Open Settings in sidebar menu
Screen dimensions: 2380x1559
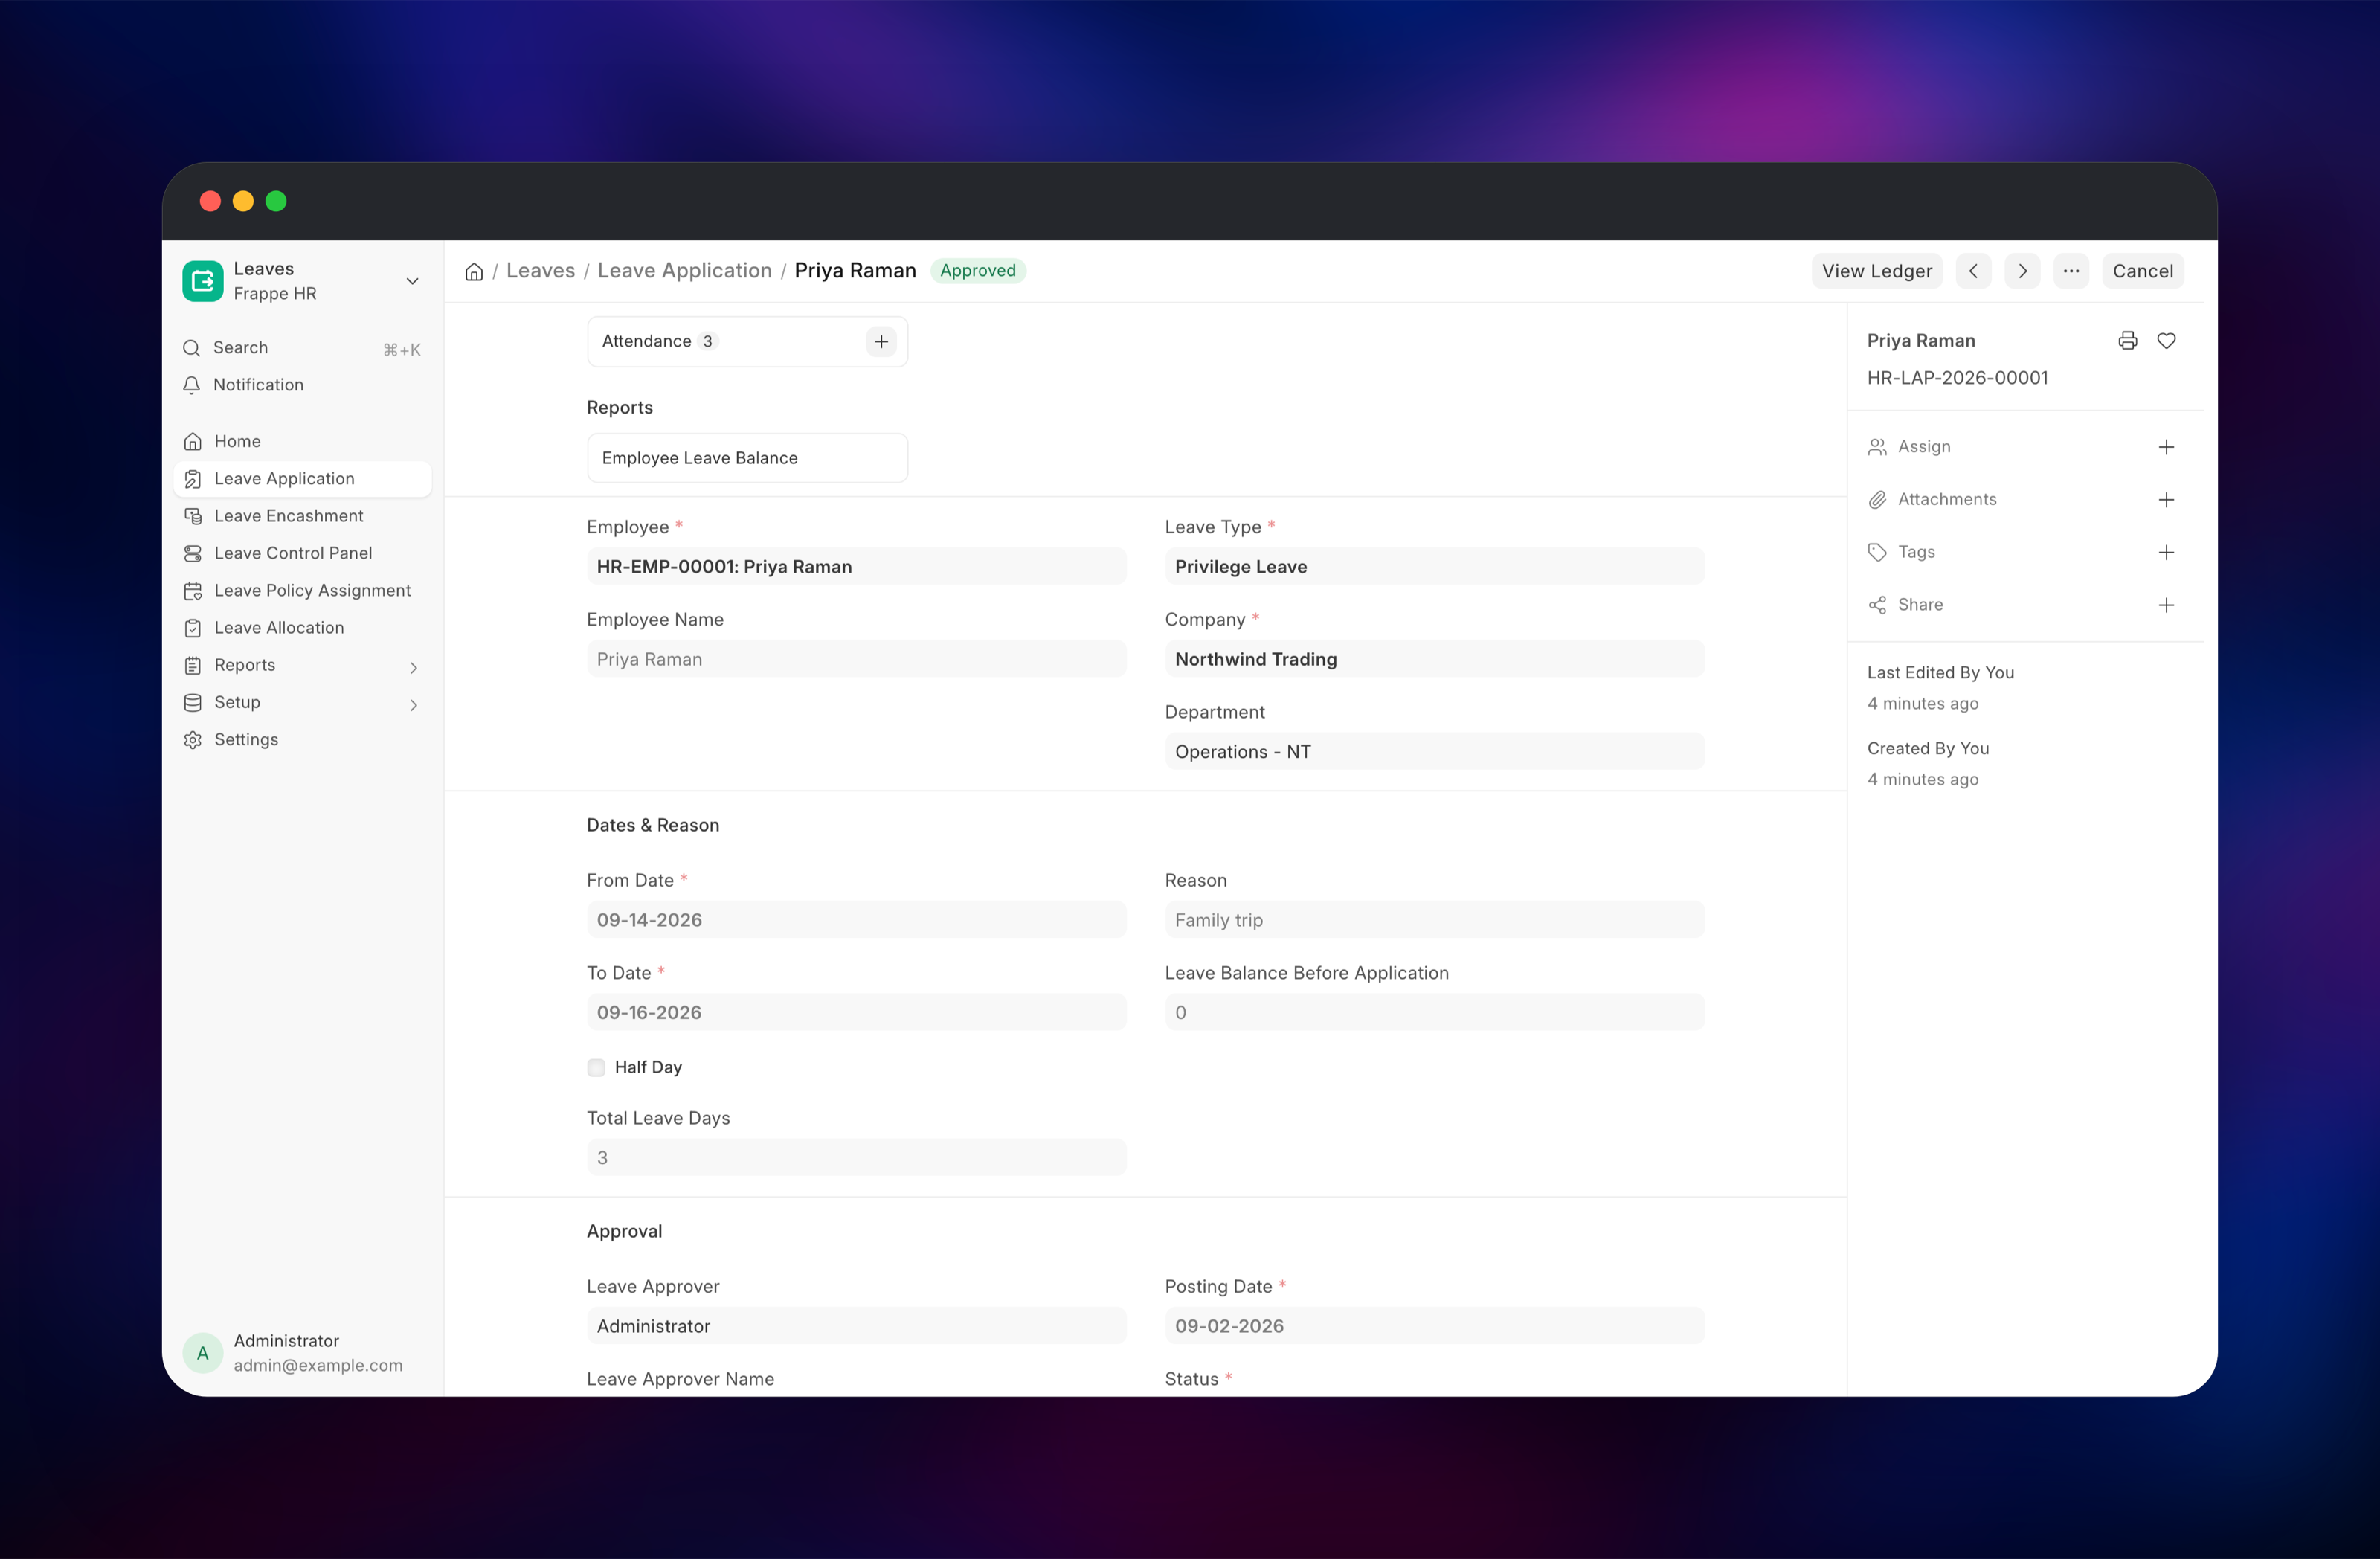tap(303, 740)
